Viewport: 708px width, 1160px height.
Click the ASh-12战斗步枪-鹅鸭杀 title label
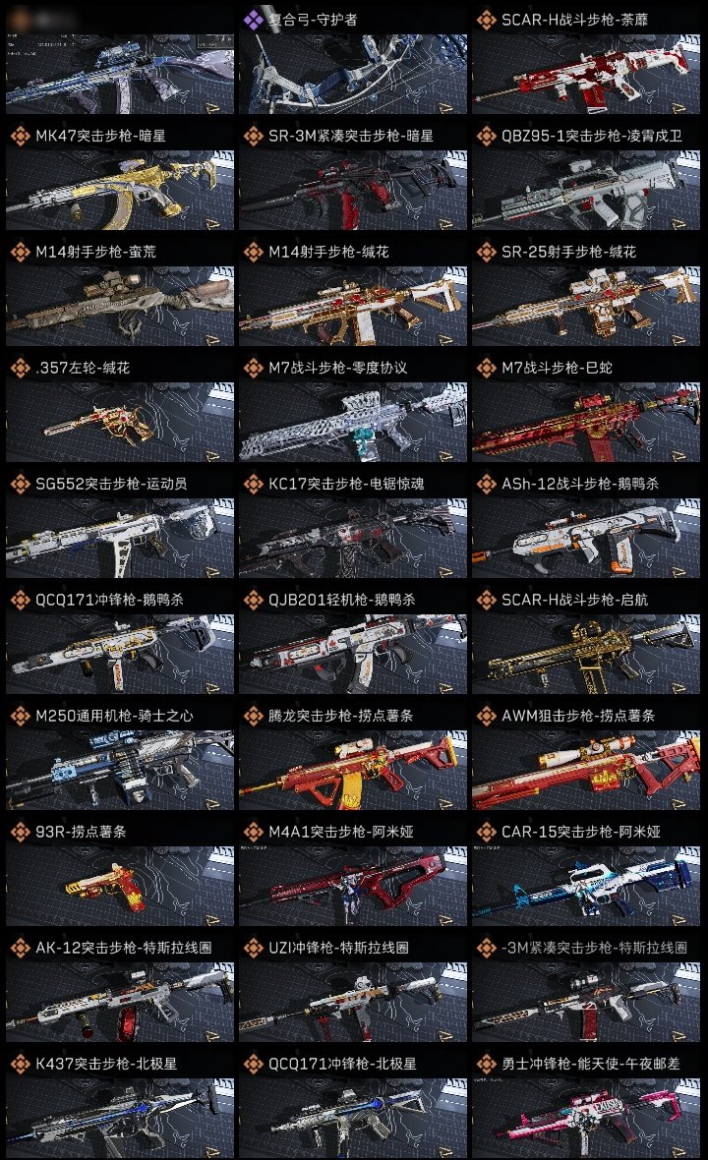[580, 484]
